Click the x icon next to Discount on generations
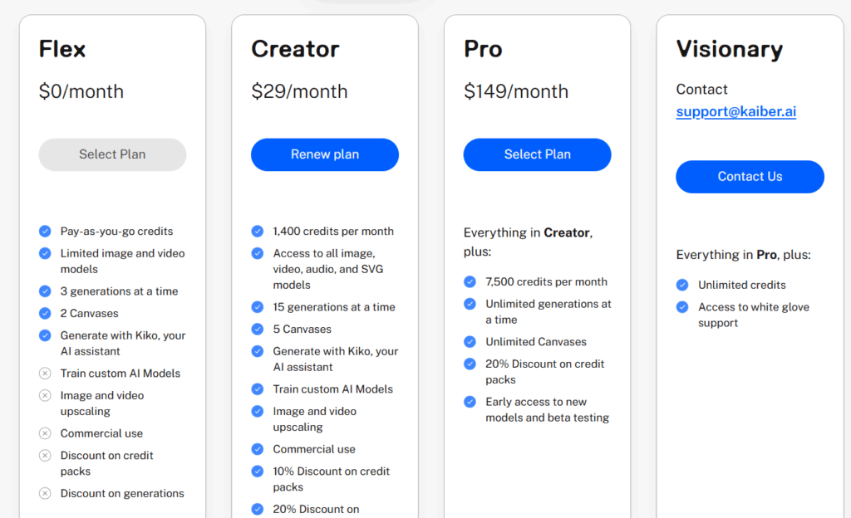851x518 pixels. (45, 494)
